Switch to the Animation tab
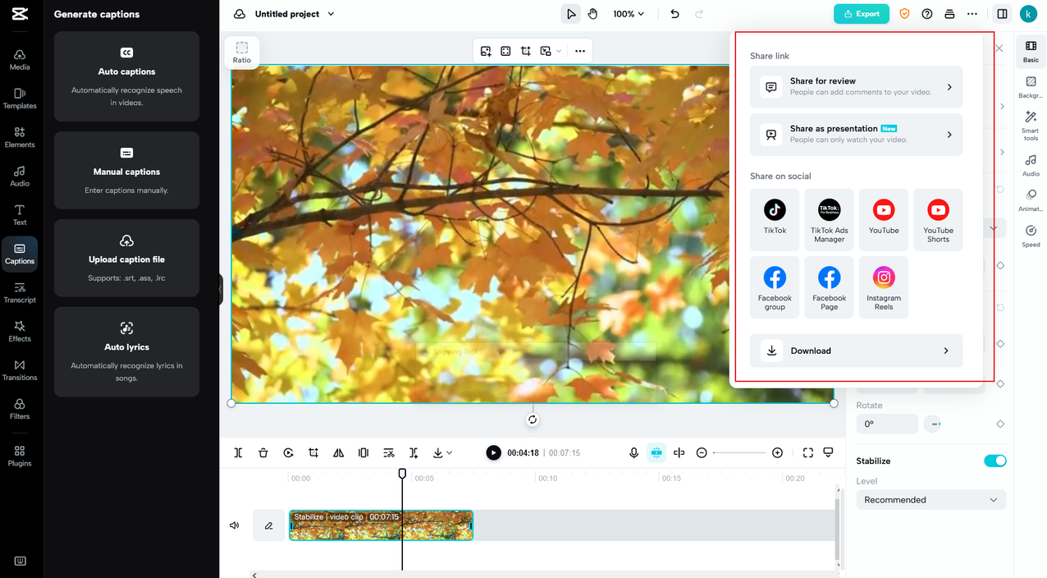The image size is (1047, 578). point(1031,200)
